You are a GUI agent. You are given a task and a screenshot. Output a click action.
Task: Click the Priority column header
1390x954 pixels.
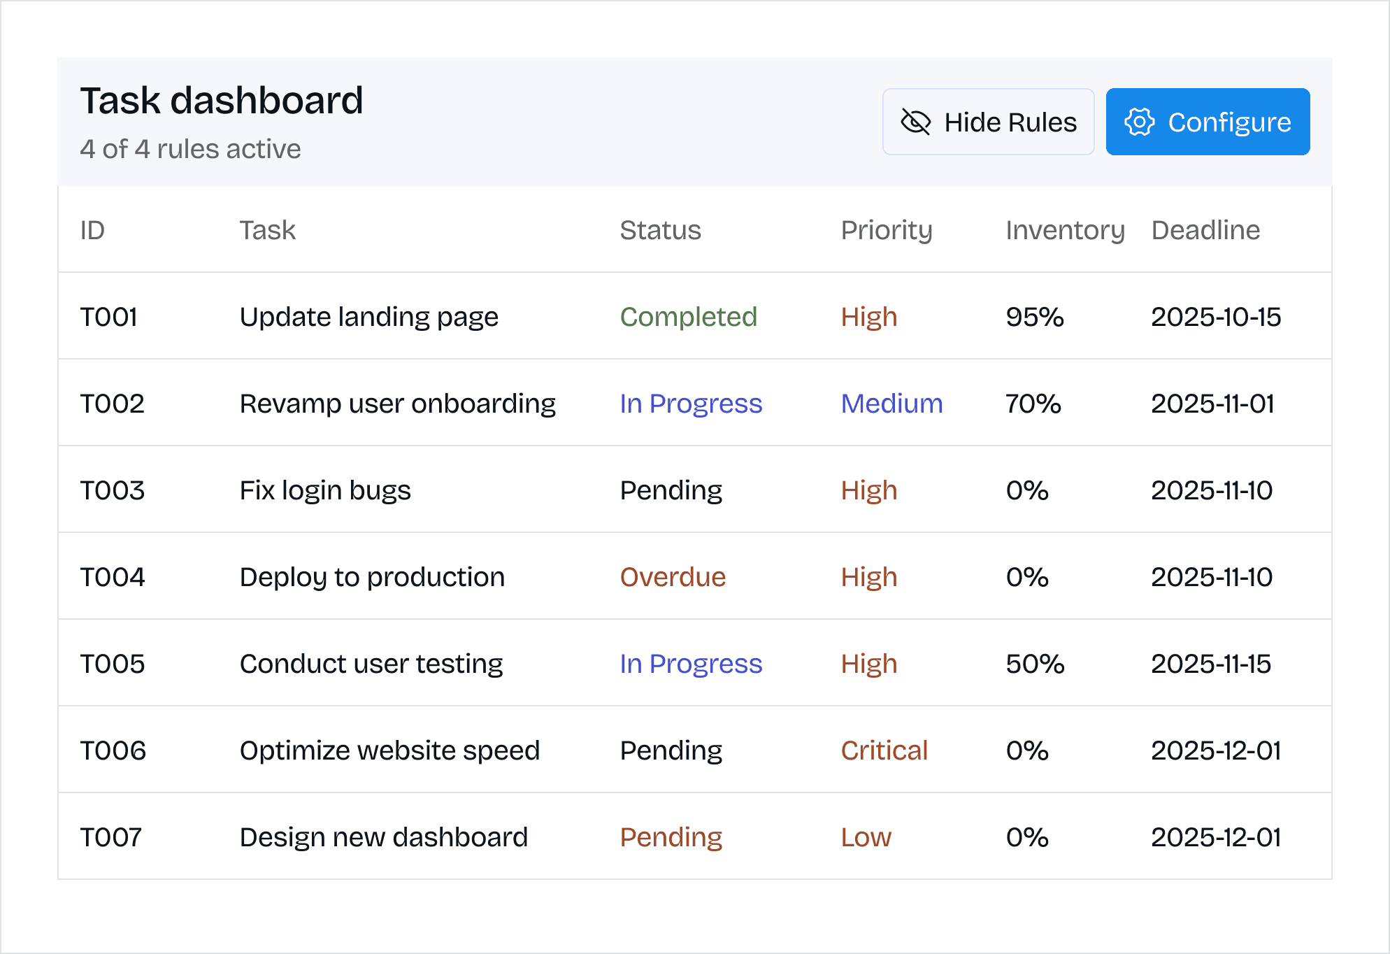pos(886,230)
